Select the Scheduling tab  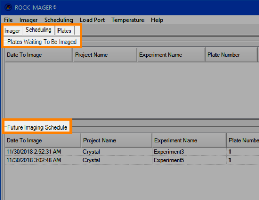[x=39, y=30]
